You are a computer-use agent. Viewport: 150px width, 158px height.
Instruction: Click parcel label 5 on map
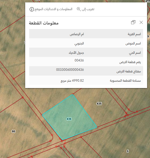pyautogui.click(x=128, y=151)
